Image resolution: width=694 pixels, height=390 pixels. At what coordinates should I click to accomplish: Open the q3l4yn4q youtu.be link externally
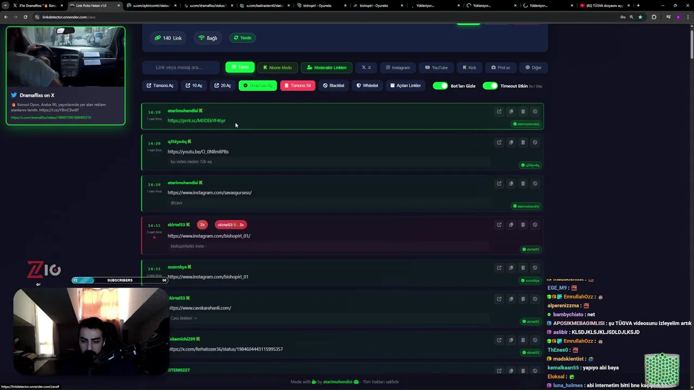pos(499,142)
